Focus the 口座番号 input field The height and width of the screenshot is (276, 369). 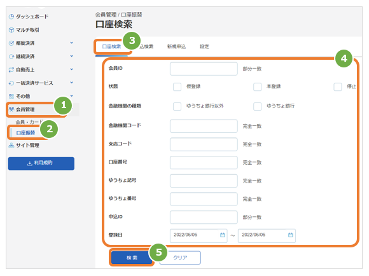click(204, 163)
